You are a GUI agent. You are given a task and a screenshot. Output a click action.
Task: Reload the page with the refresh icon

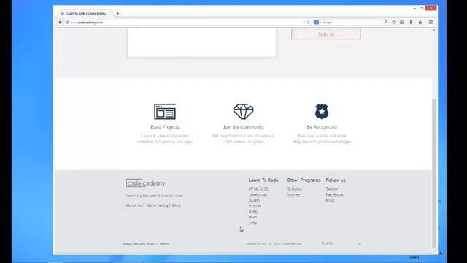click(309, 23)
